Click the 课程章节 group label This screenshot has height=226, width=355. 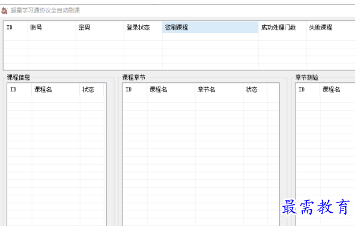click(x=134, y=78)
